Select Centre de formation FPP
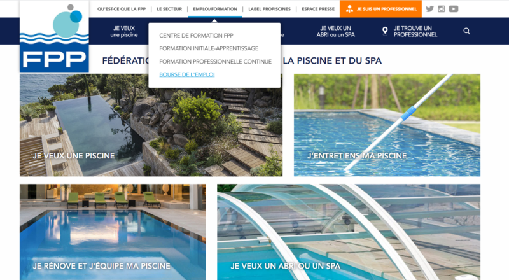 pos(196,36)
